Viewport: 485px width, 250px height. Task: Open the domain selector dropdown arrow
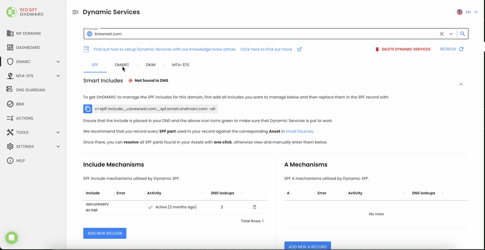[451, 34]
